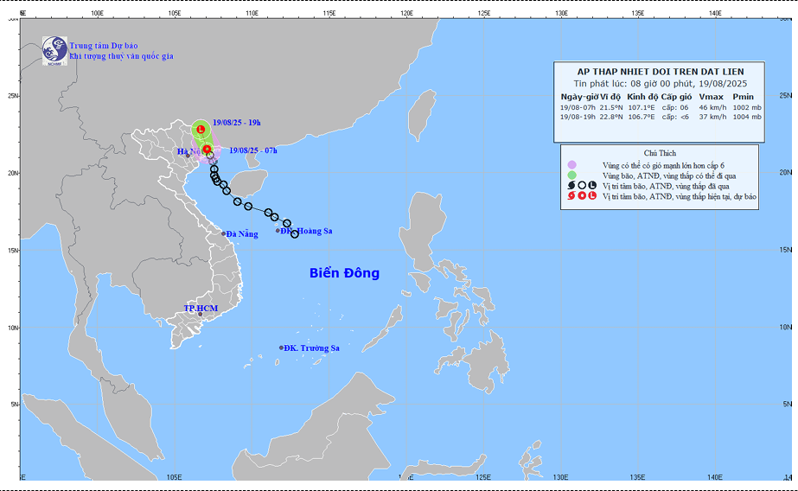Click the black storm swirl symbol in legend
Screen dimensions: 798x491
coord(571,186)
